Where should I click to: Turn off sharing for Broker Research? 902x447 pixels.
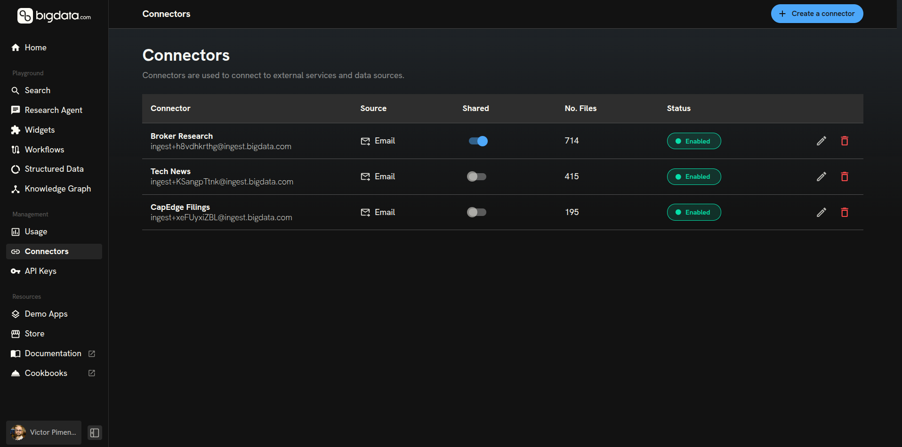click(478, 141)
